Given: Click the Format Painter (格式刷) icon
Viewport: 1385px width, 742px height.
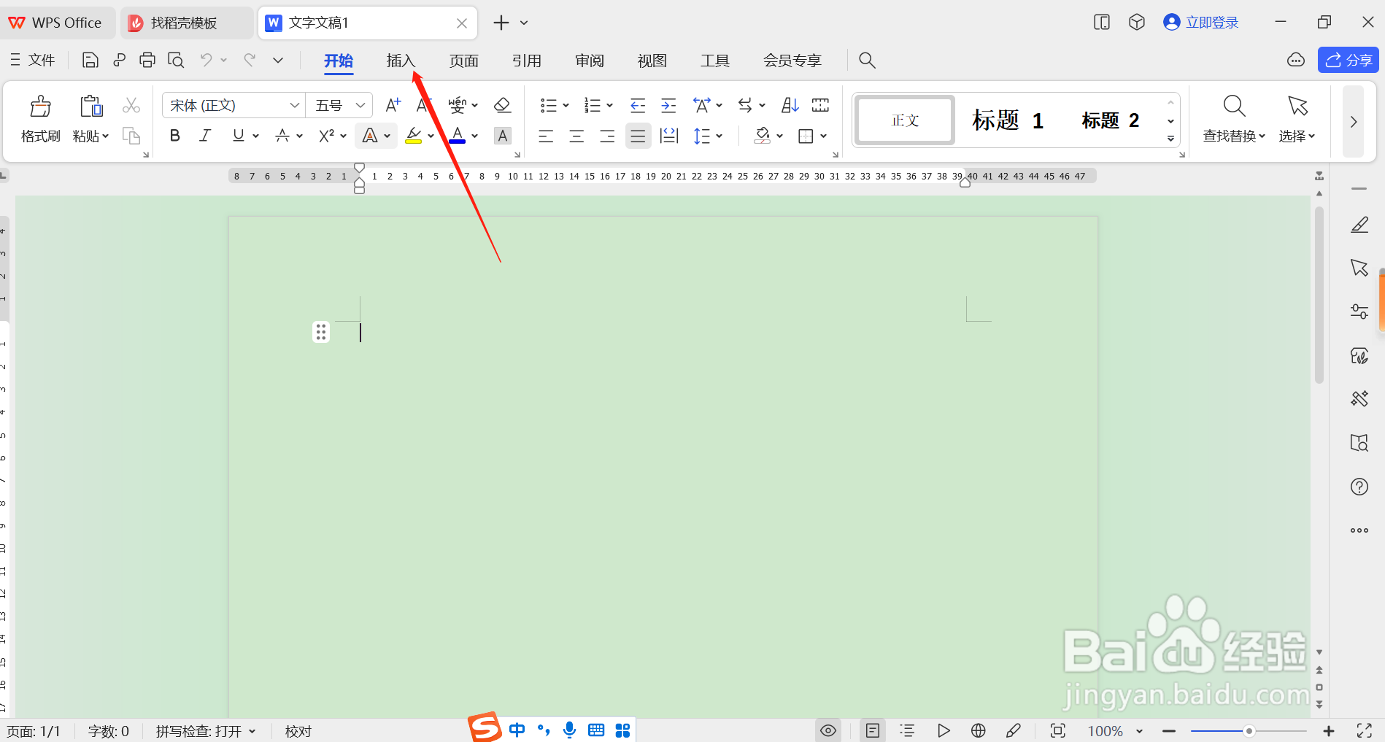Looking at the screenshot, I should 40,107.
